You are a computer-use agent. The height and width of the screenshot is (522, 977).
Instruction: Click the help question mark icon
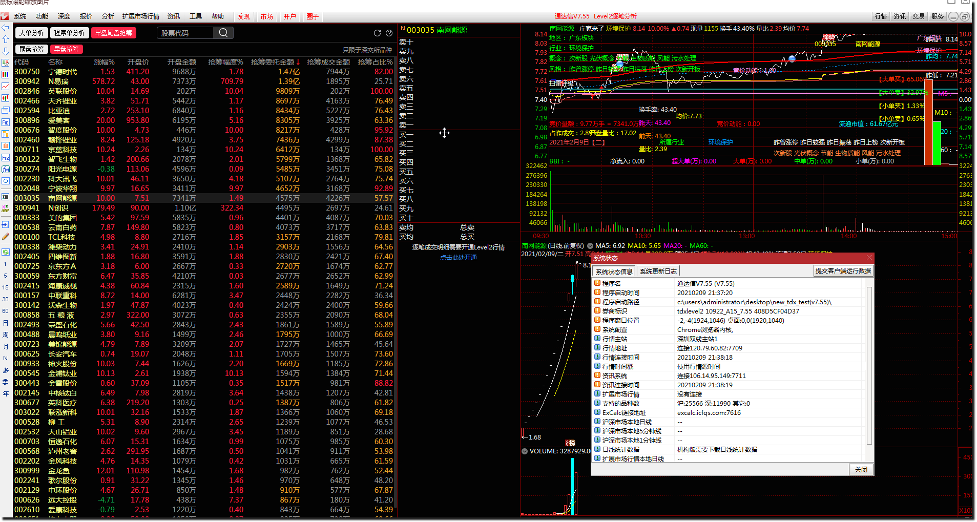[389, 33]
